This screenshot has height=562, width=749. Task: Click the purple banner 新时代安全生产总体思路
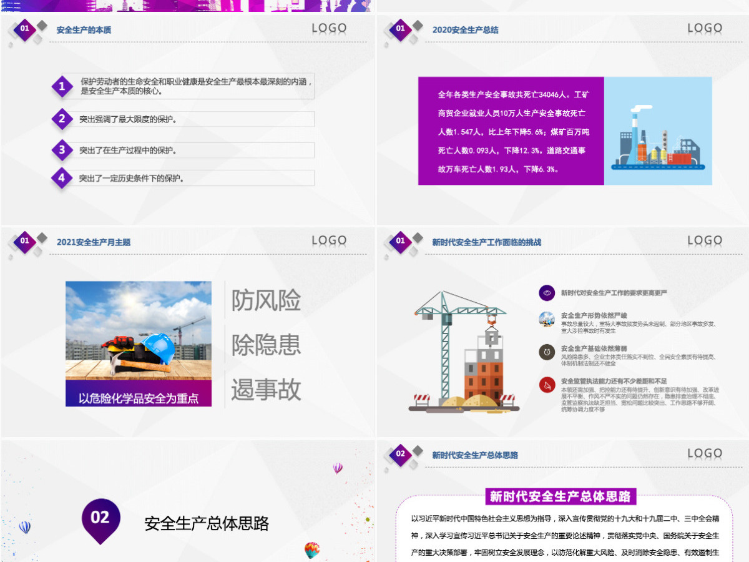pos(561,497)
